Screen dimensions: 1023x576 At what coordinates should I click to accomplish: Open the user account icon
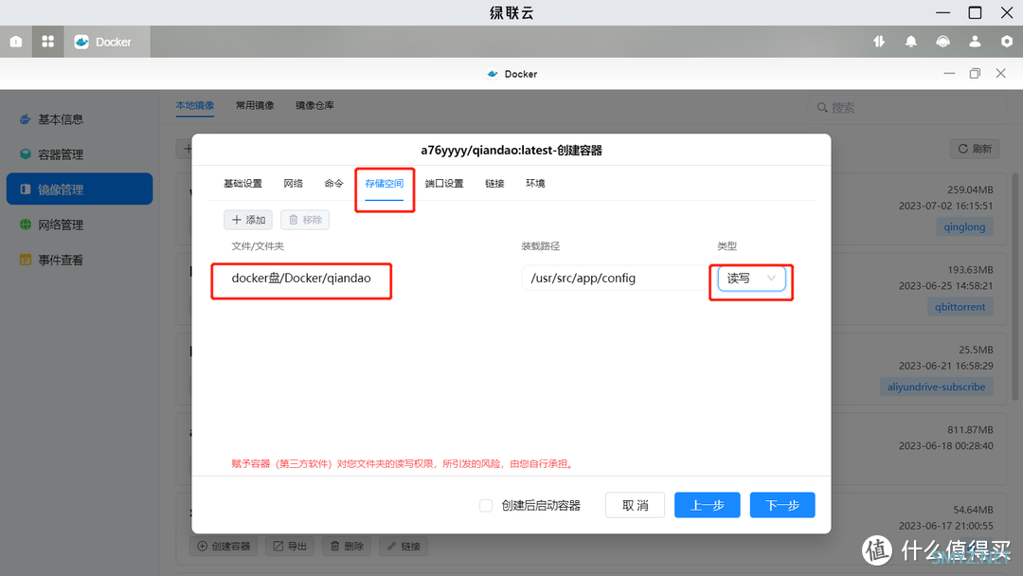point(975,42)
